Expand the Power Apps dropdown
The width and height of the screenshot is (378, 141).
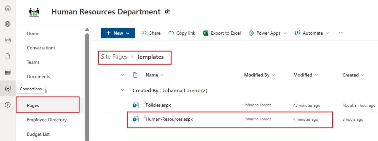tap(285, 33)
